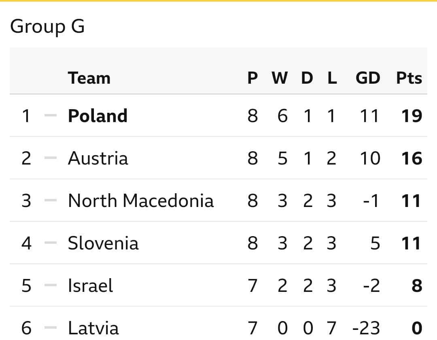Click the W column header

280,78
